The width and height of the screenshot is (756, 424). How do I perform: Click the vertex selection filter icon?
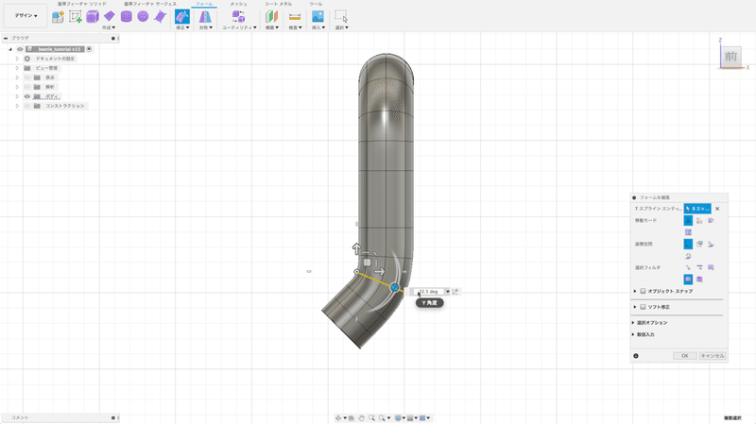coord(688,267)
